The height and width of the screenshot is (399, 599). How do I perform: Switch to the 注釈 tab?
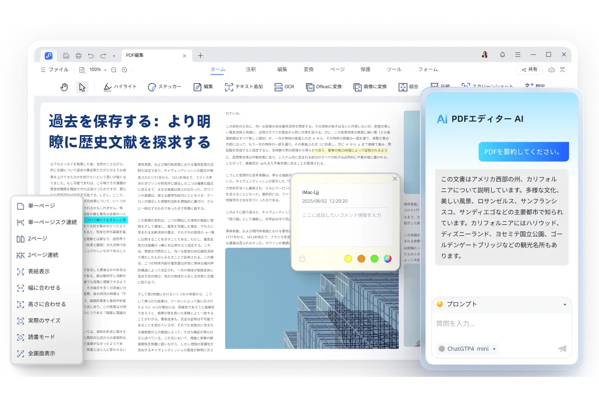click(251, 69)
